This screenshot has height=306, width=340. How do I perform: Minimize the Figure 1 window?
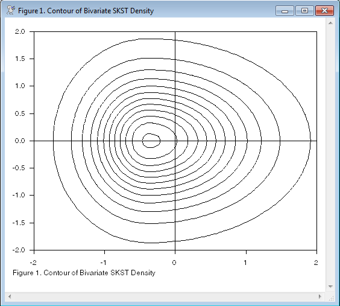pos(285,11)
